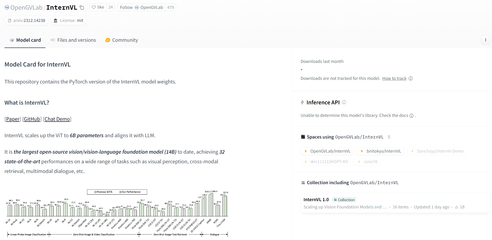Click the Model Card for InternVL heading
This screenshot has width=492, height=240.
(x=38, y=64)
